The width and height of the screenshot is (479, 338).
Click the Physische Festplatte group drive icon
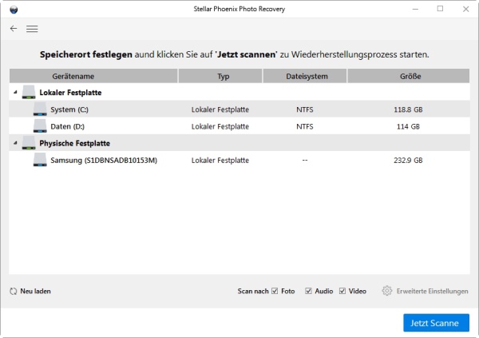pos(29,143)
